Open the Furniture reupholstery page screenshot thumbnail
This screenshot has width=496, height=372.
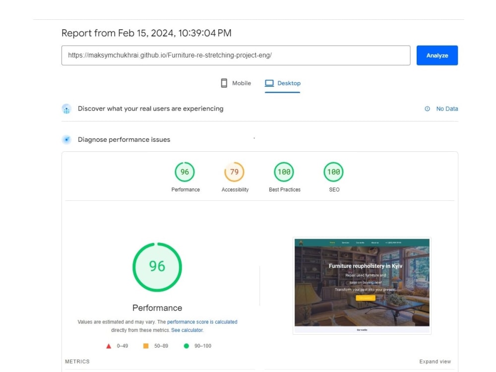362,286
